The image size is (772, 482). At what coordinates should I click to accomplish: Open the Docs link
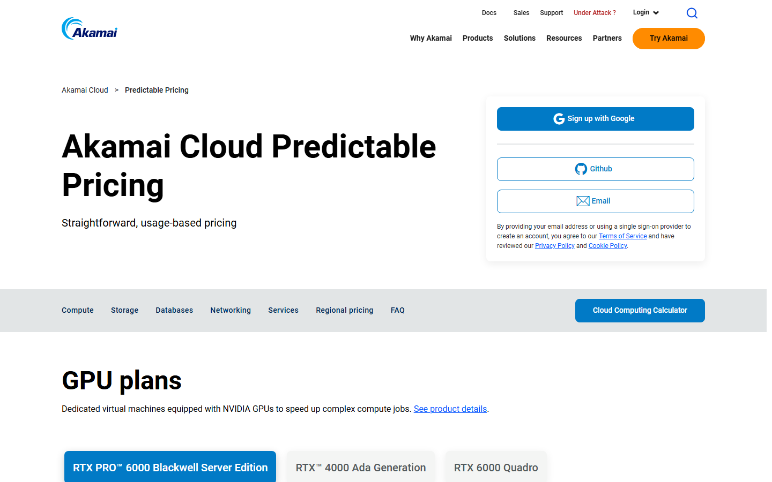point(489,13)
